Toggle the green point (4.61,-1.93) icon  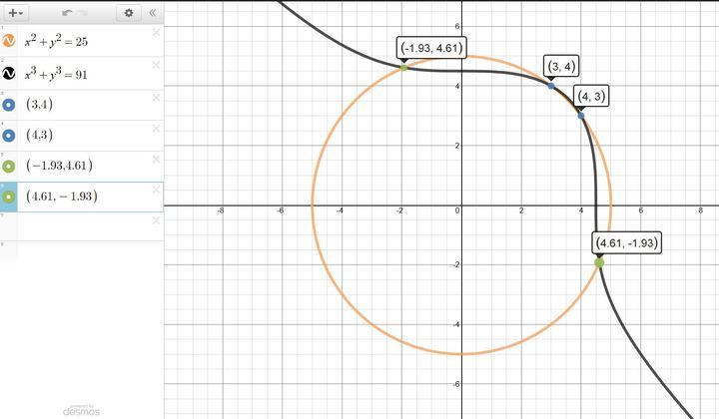(x=9, y=197)
